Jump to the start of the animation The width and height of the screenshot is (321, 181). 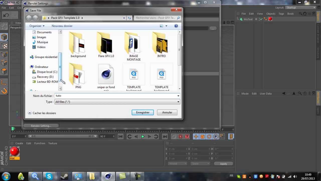120,137
